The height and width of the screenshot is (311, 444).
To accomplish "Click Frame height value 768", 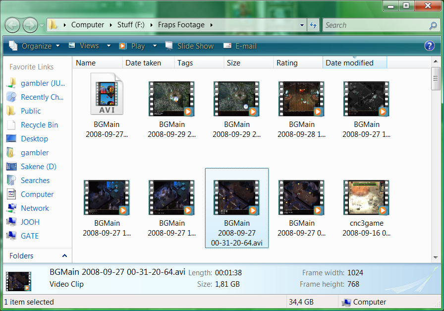I will coord(353,284).
